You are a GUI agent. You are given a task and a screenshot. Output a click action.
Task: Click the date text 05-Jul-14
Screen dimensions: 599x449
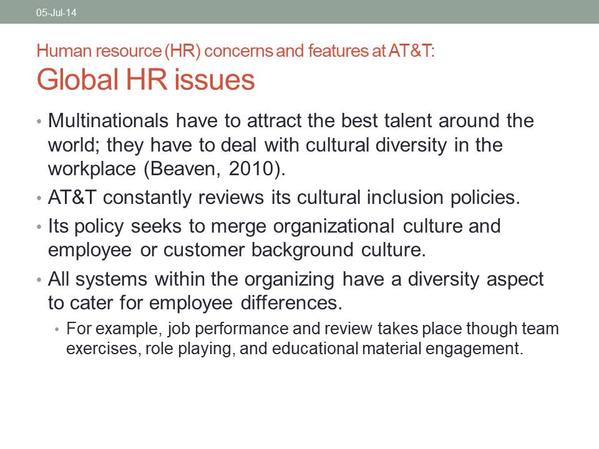coord(56,12)
